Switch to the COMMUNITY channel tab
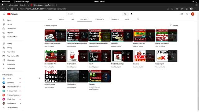199x112 pixels. tap(99, 19)
